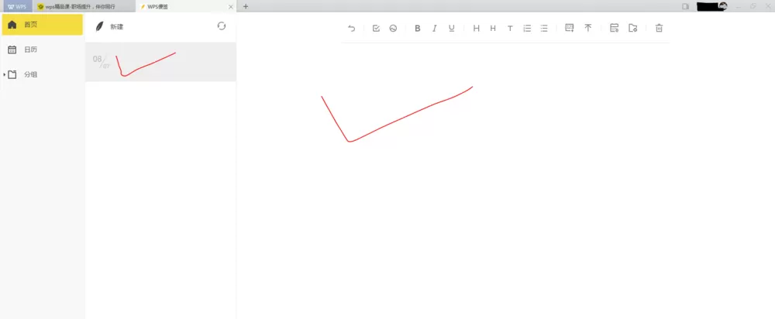Toggle italic formatting
Screen dimensions: 775x319
[435, 28]
